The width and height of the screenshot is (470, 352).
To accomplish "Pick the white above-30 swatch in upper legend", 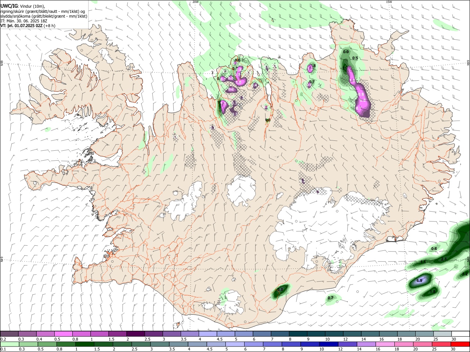I will pos(461,334).
